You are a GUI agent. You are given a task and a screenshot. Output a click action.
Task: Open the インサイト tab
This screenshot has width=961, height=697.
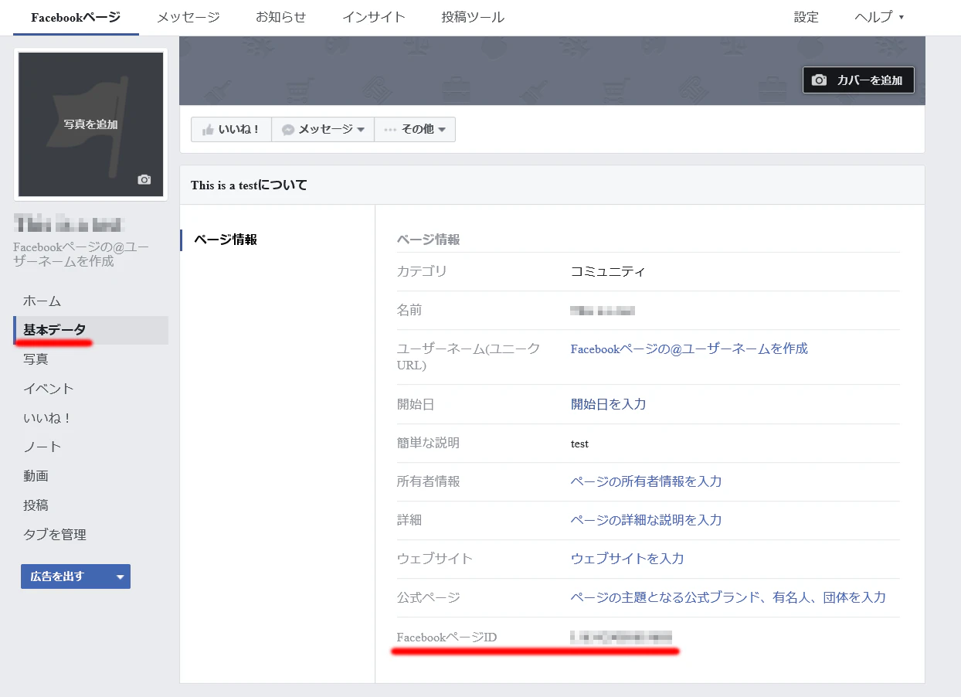pos(374,17)
